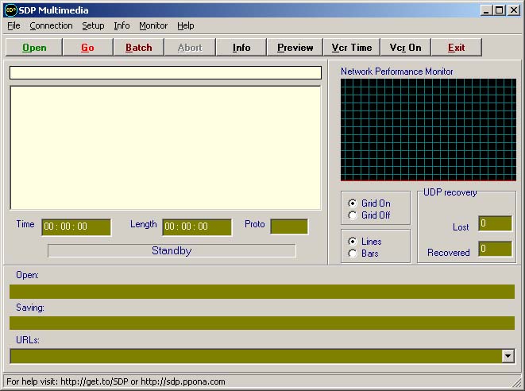Viewport: 525px width, 391px height.
Task: Click the Info toolbar button
Action: coord(241,47)
